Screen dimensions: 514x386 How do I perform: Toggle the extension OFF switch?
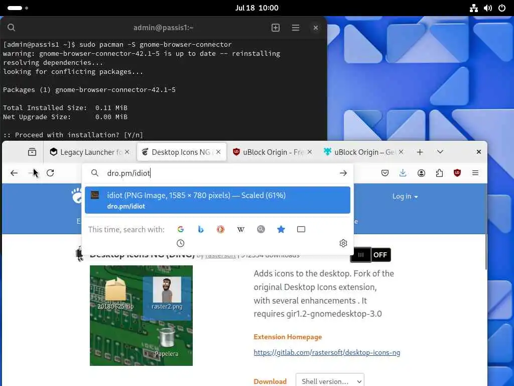click(x=371, y=255)
